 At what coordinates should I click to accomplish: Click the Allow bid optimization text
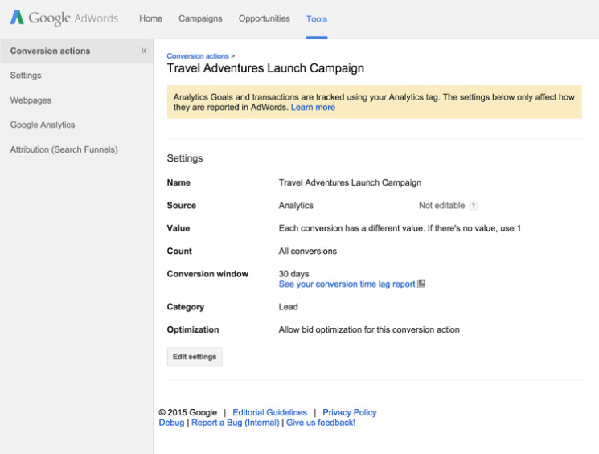tap(369, 330)
